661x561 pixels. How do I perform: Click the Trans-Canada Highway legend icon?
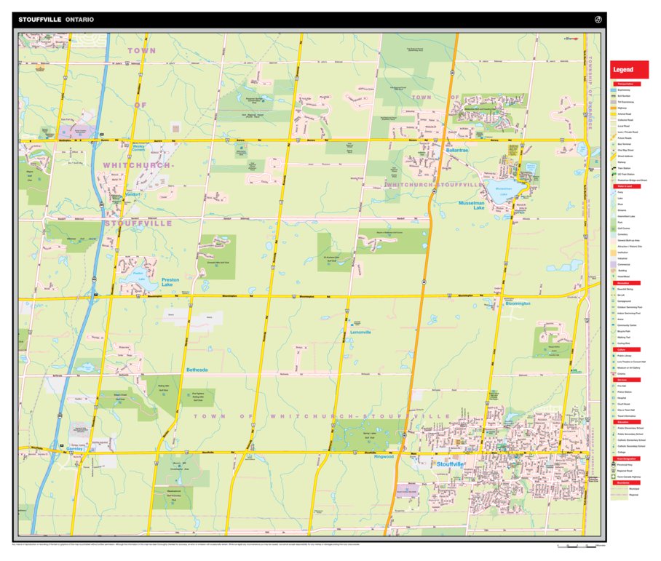coord(613,477)
